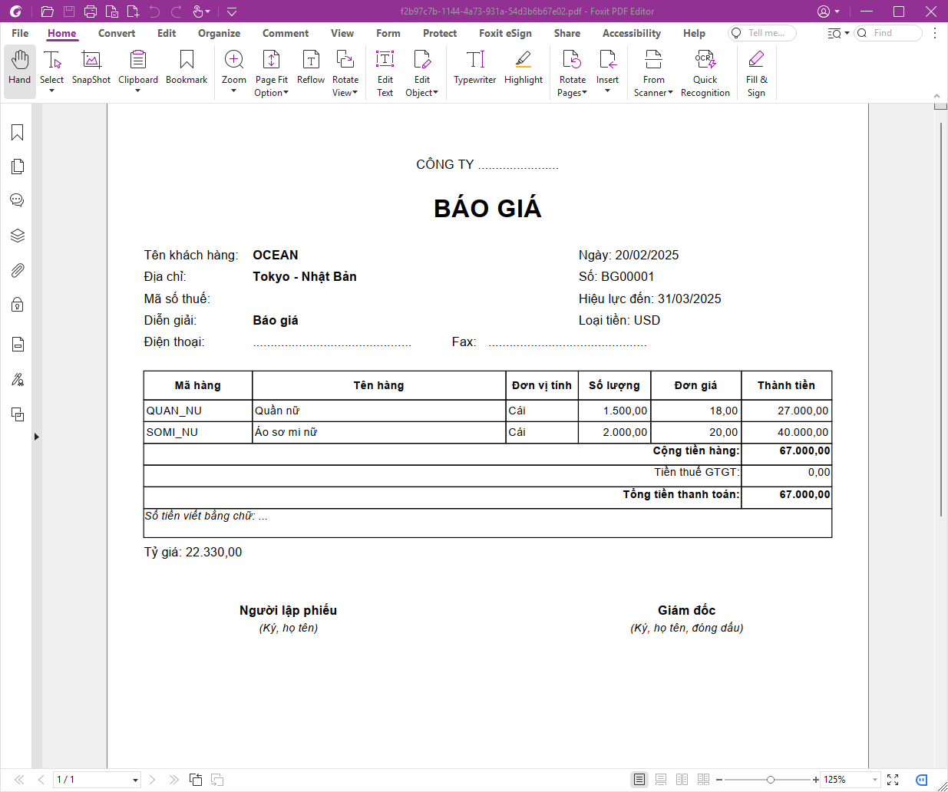This screenshot has height=792, width=948.
Task: Take a SnapShot of the page
Action: click(91, 67)
